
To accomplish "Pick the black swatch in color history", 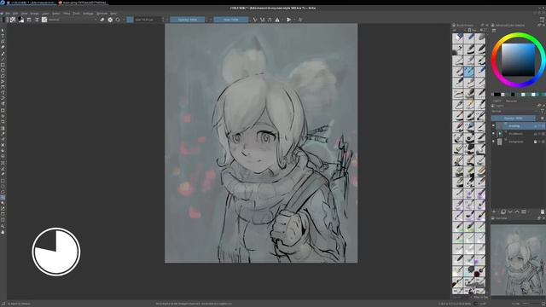I will (497, 95).
